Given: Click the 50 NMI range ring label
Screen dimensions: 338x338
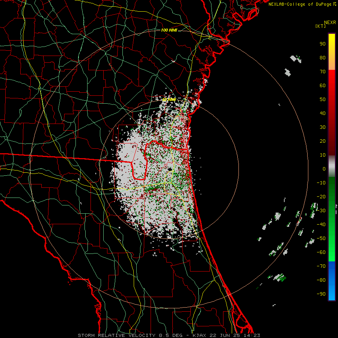Looking at the screenshot, I should (x=169, y=100).
